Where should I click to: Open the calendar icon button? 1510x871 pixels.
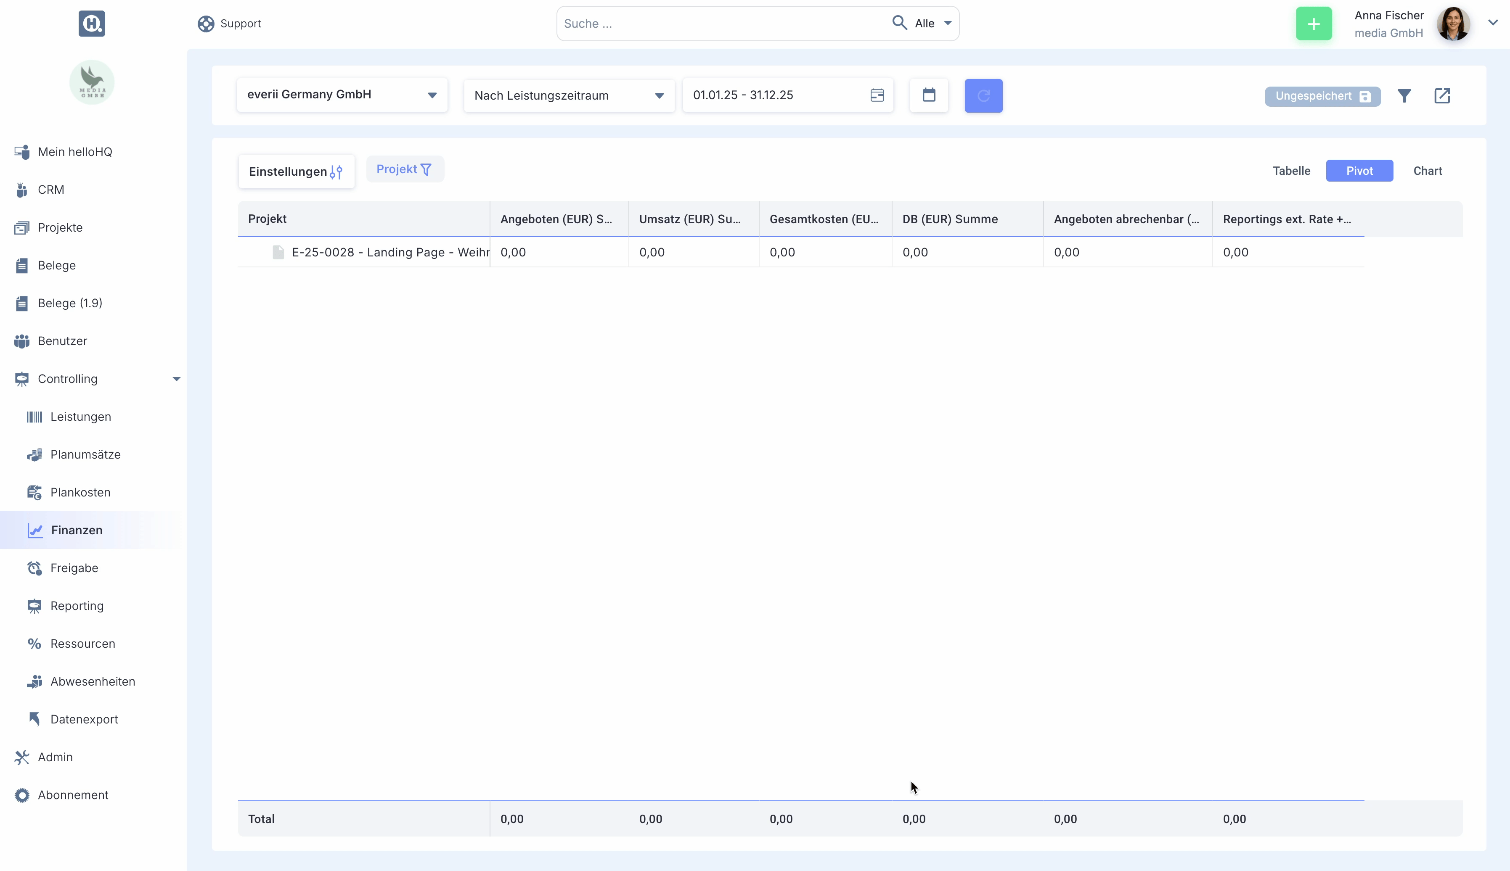(929, 95)
